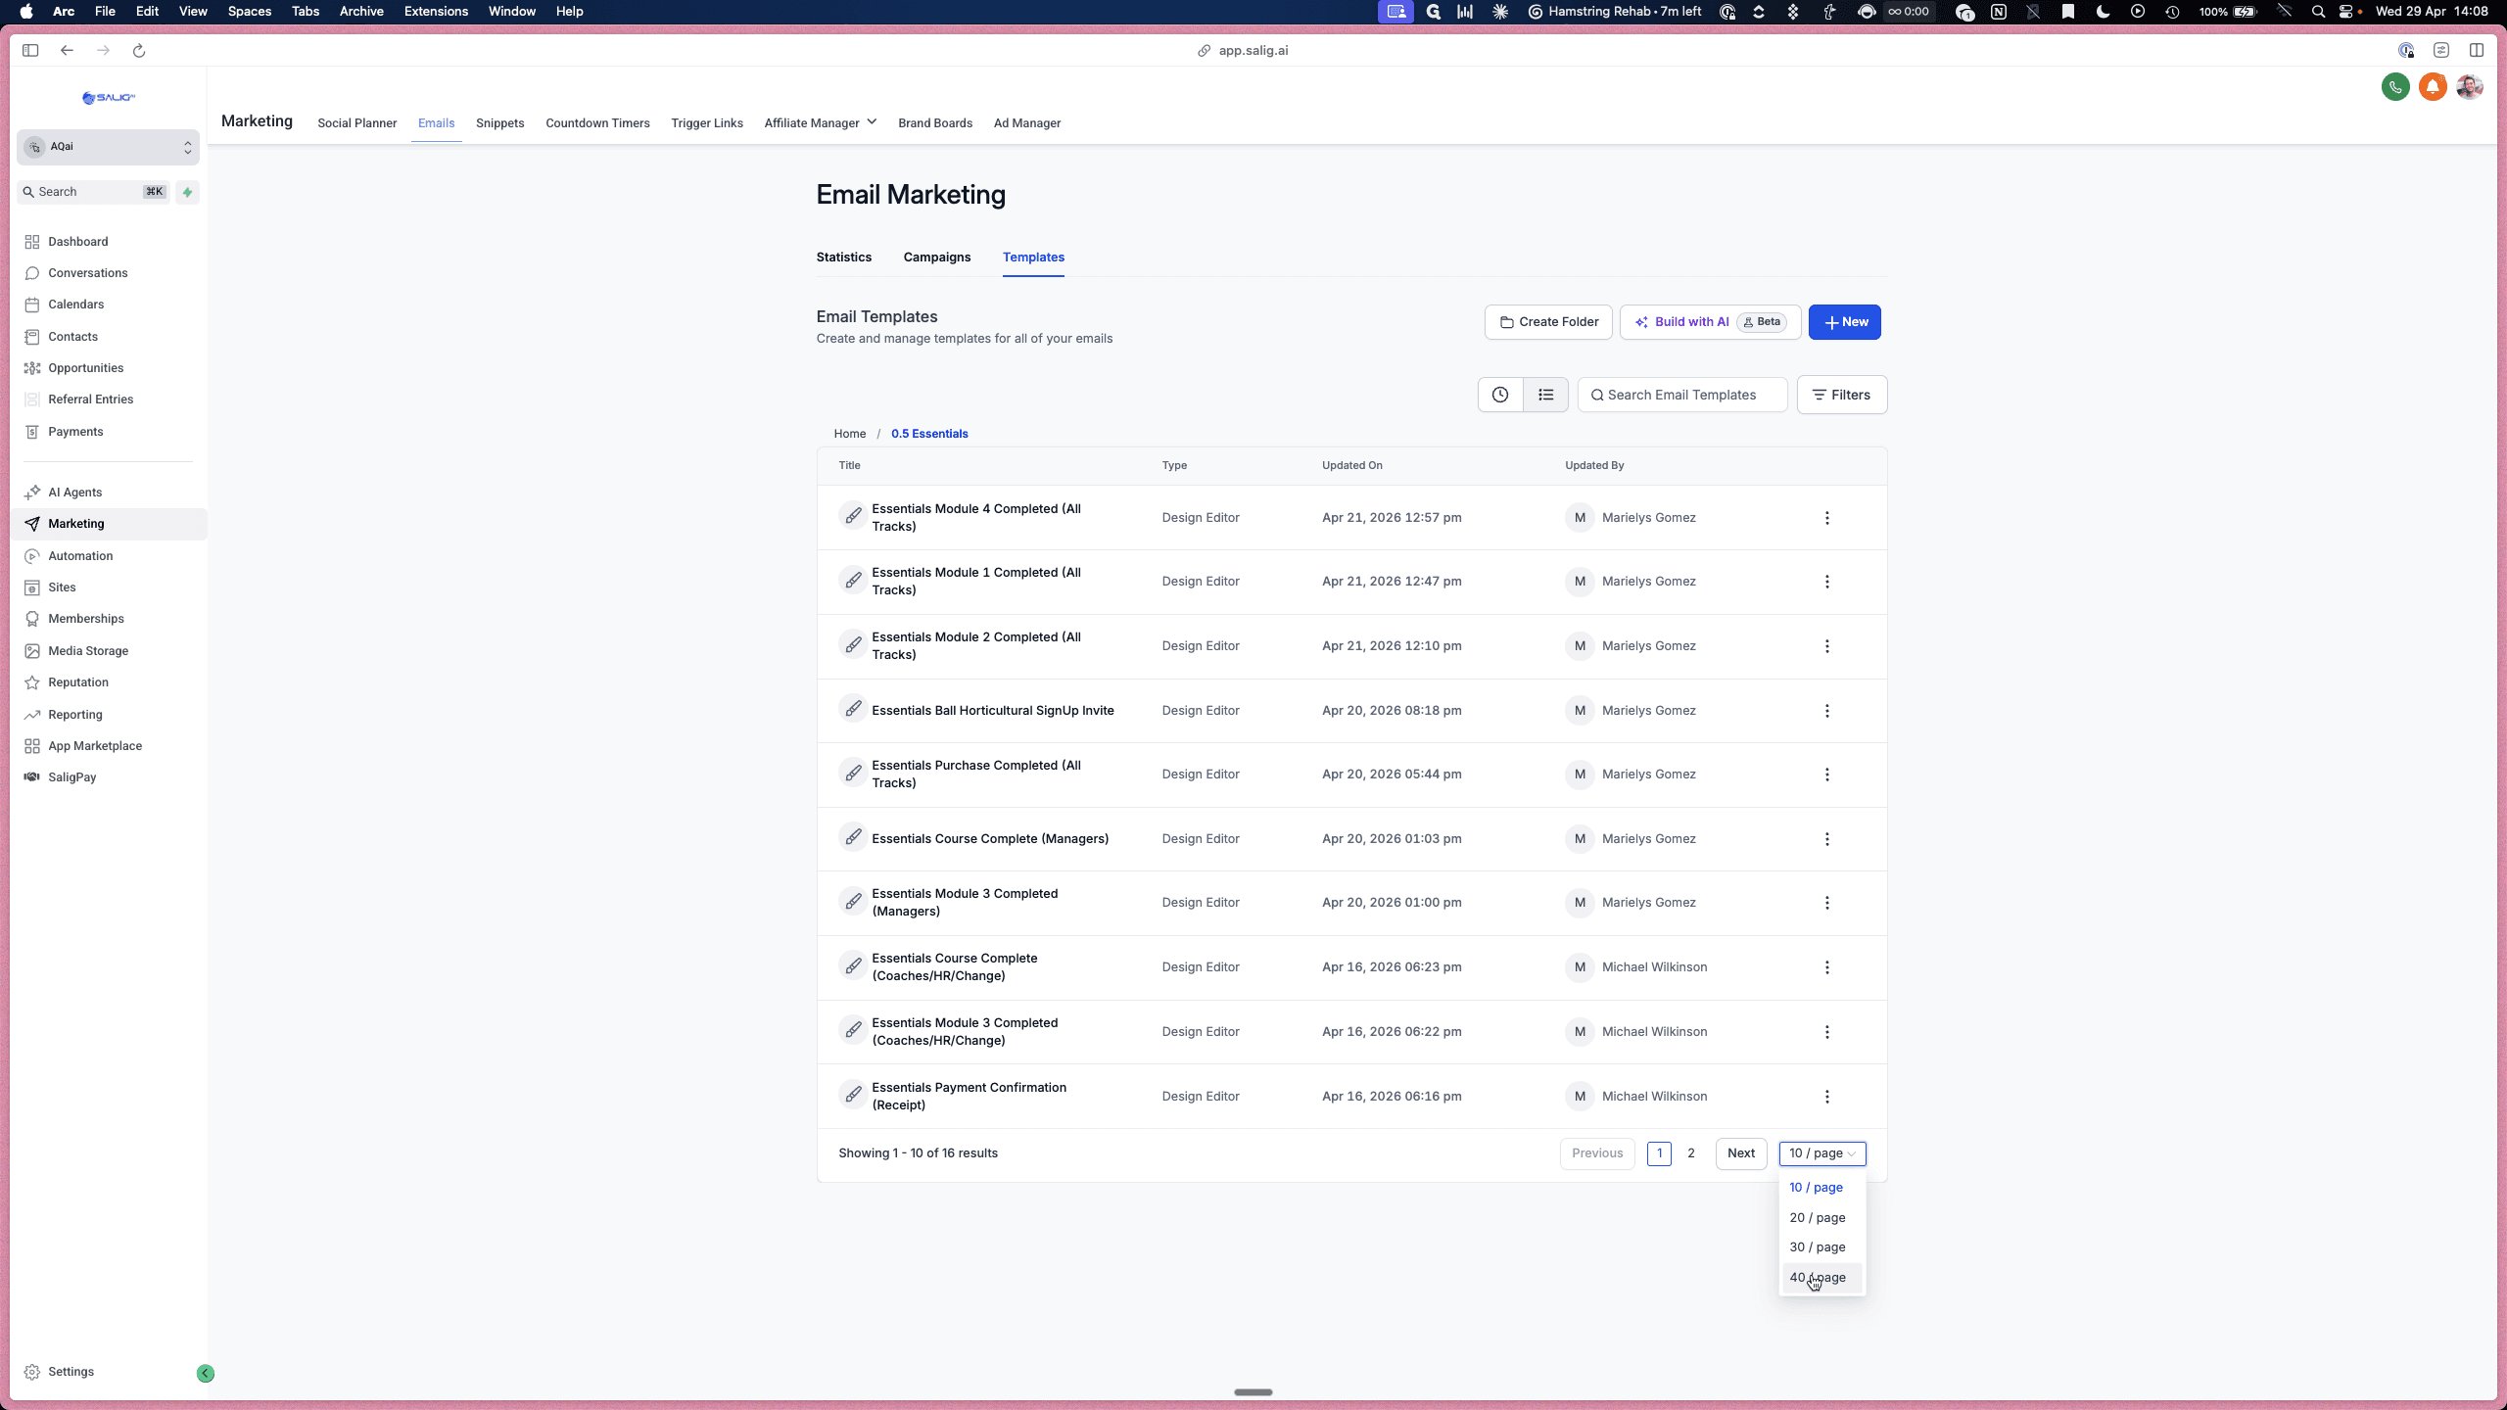This screenshot has width=2507, height=1410.
Task: Click Home breadcrumb link
Action: click(x=850, y=434)
